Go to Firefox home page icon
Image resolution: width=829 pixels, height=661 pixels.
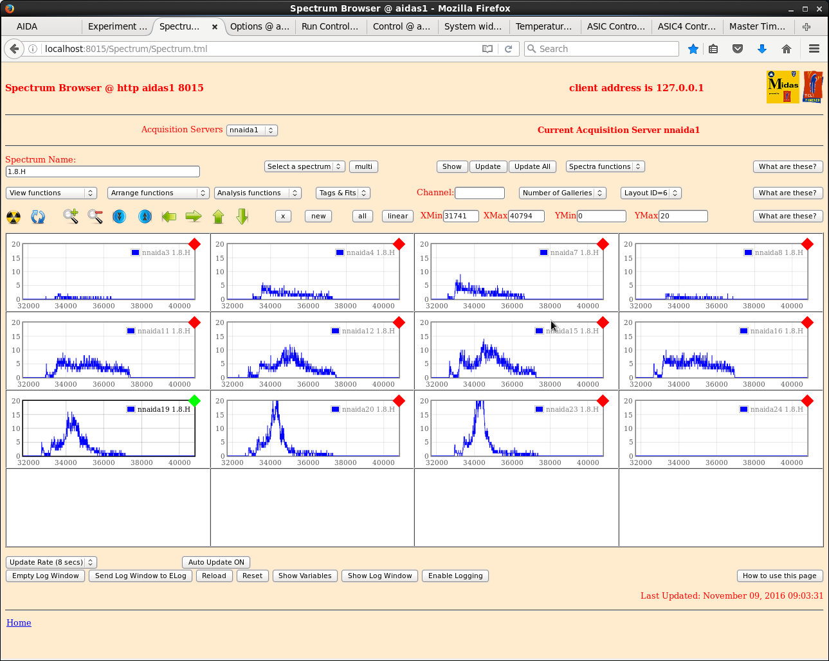(x=786, y=49)
